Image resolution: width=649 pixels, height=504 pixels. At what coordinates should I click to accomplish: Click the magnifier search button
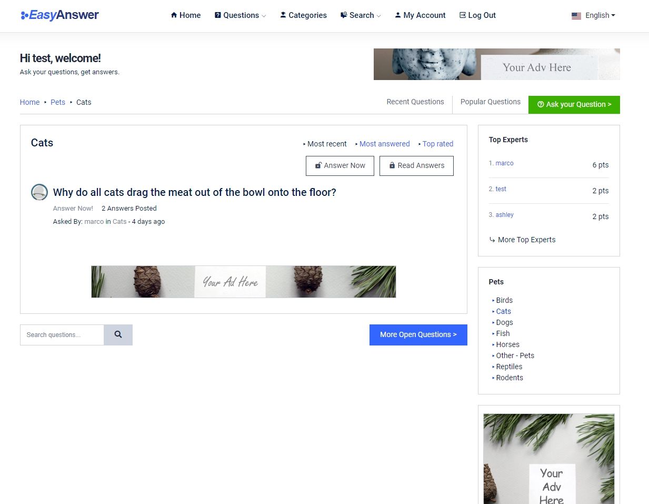pos(118,335)
